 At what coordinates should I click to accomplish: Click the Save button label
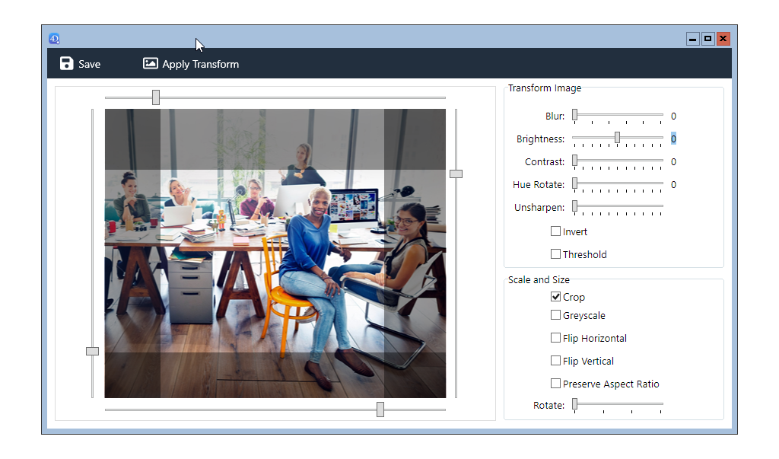[x=90, y=64]
